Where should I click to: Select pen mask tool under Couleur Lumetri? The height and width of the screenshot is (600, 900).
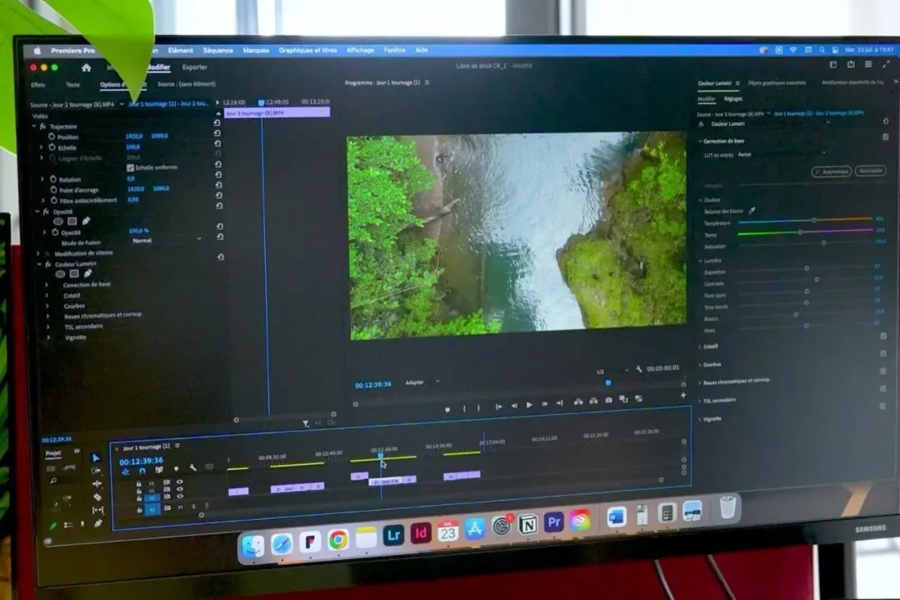point(87,273)
